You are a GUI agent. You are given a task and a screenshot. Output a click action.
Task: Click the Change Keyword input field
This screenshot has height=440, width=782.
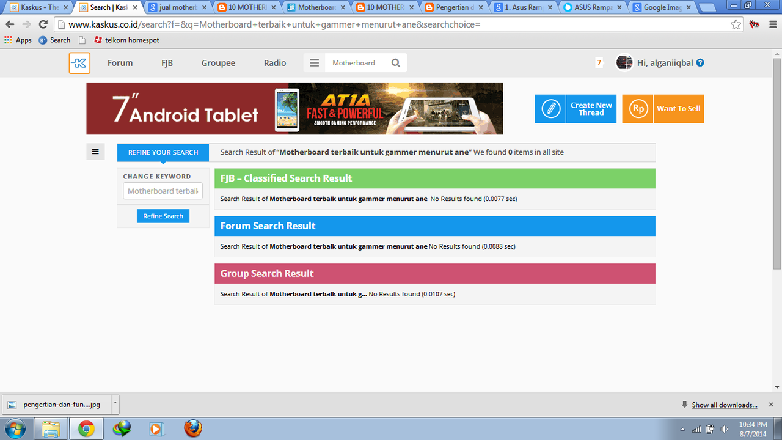163,191
